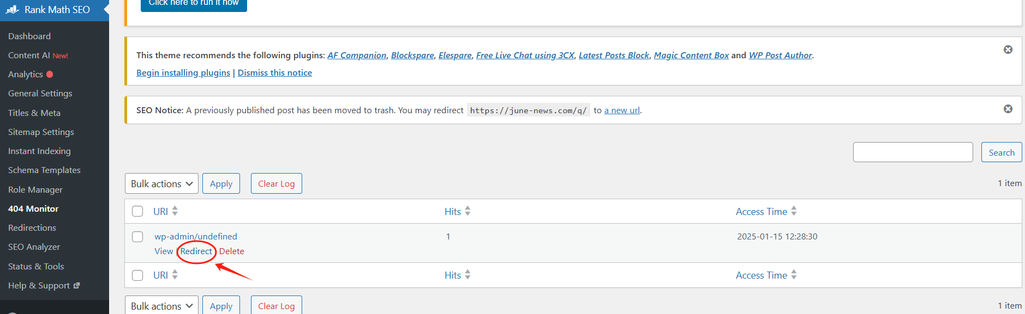Dismiss the theme plugins recommendation notice

click(x=1008, y=50)
